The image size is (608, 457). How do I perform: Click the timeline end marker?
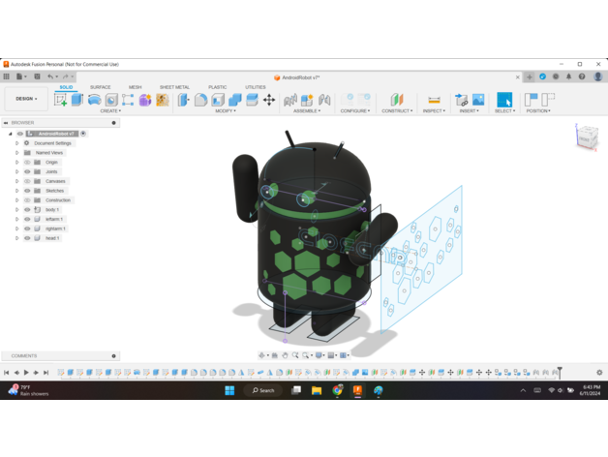pyautogui.click(x=560, y=373)
